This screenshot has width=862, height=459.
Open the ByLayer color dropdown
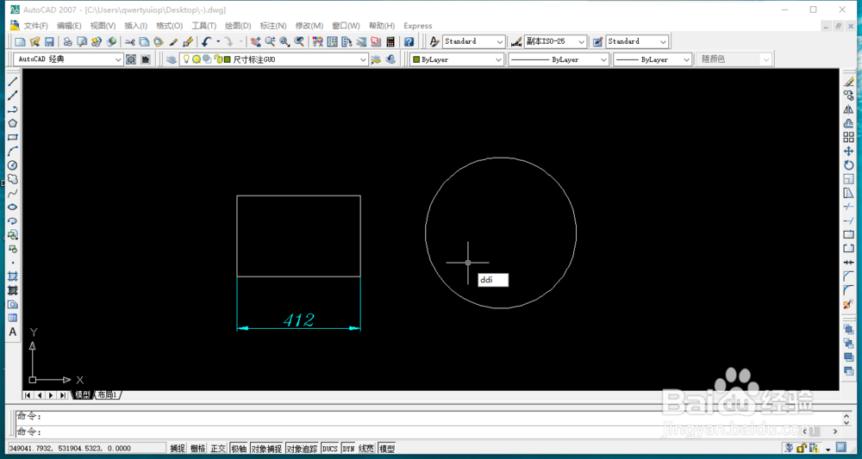tap(456, 59)
